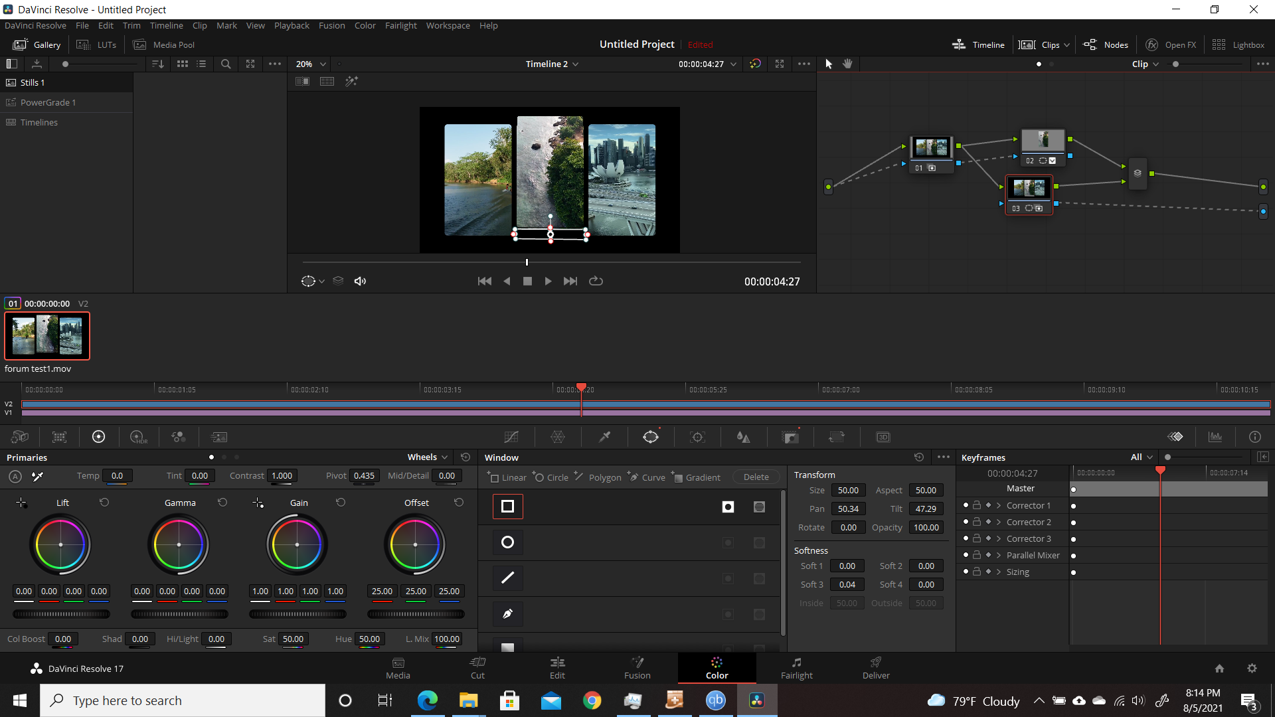
Task: Adjust the Gain master wheel slider
Action: (297, 614)
